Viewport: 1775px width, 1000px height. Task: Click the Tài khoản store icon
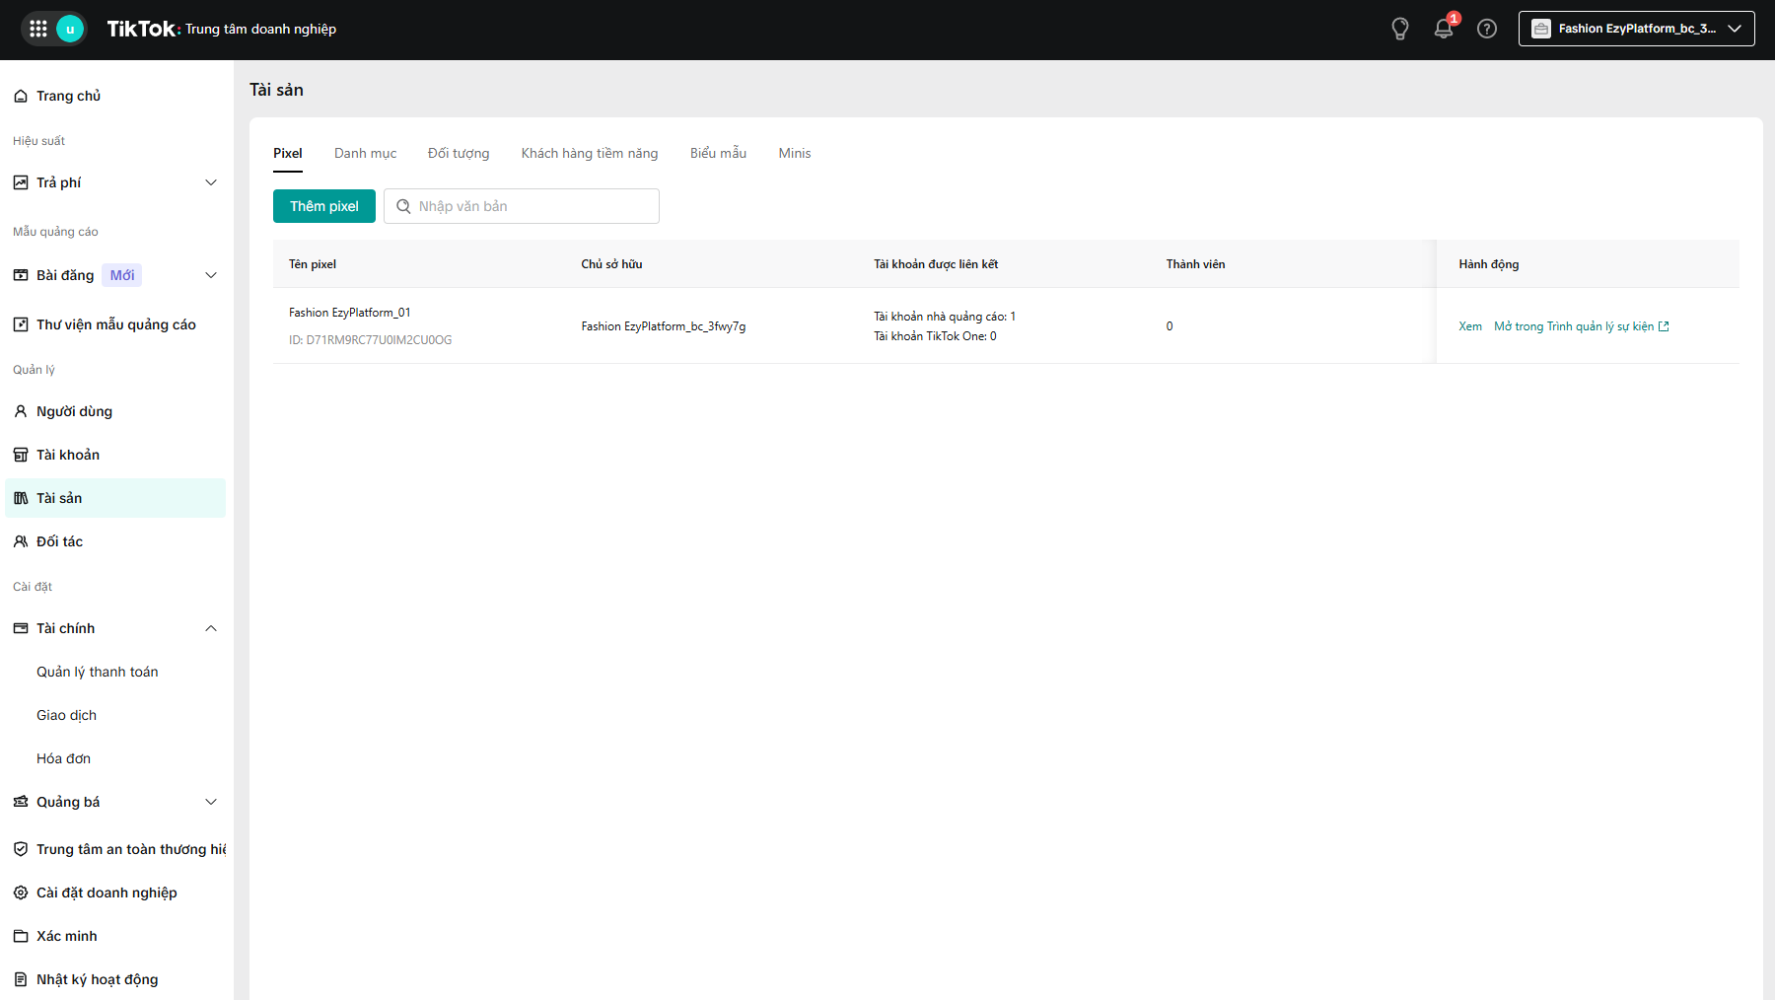pos(21,455)
